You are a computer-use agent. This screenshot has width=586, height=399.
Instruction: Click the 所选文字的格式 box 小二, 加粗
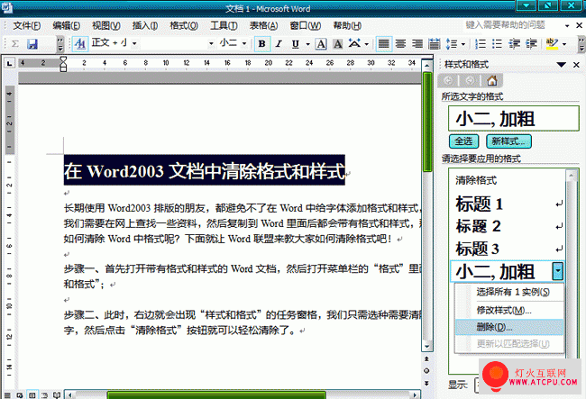tap(514, 119)
